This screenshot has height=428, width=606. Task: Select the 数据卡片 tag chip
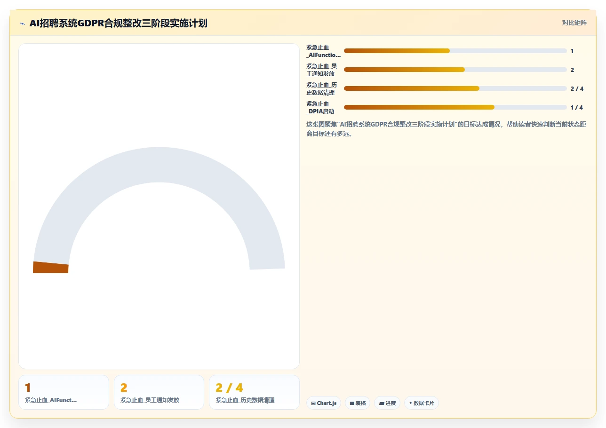point(422,403)
